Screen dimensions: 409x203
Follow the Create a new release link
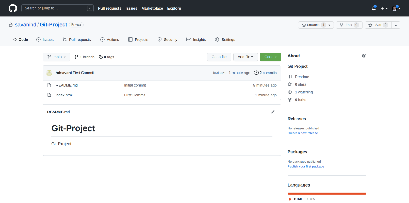pos(302,133)
